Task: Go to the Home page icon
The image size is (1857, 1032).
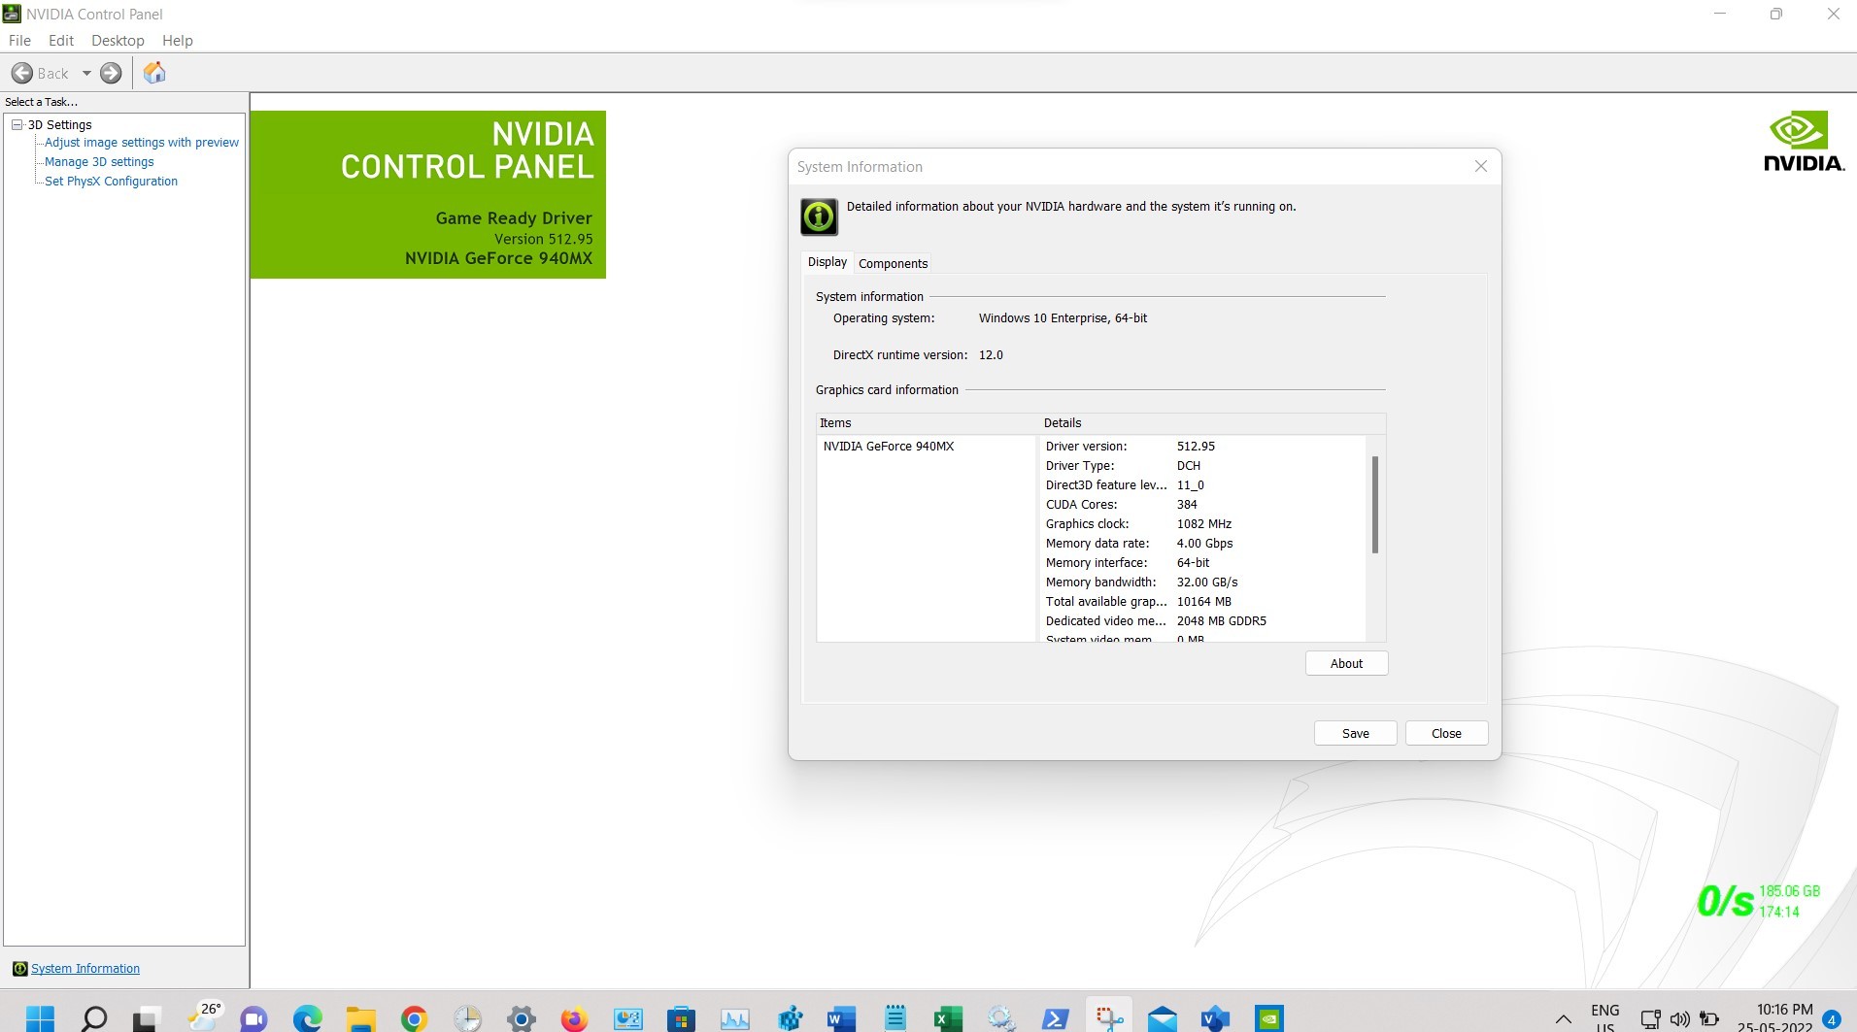Action: [x=154, y=73]
